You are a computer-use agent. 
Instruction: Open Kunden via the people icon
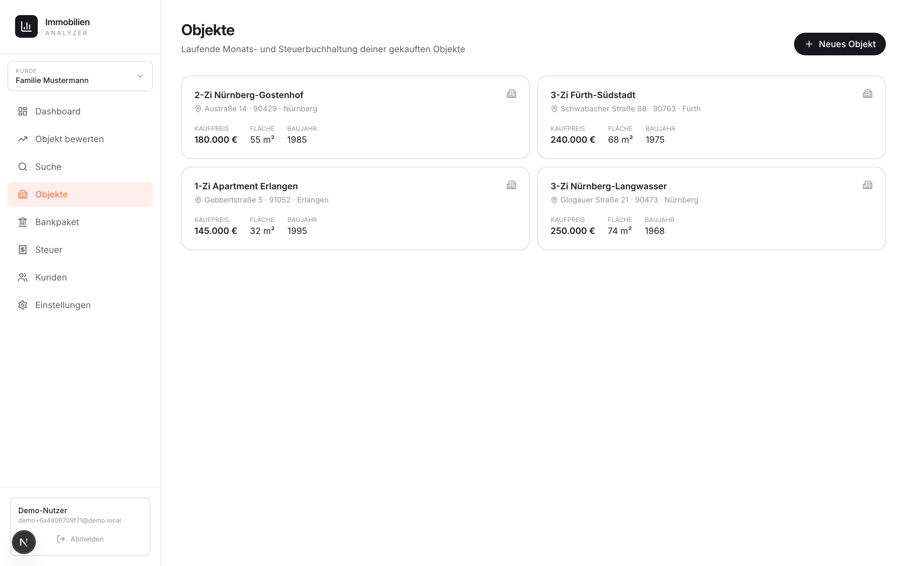coord(22,277)
